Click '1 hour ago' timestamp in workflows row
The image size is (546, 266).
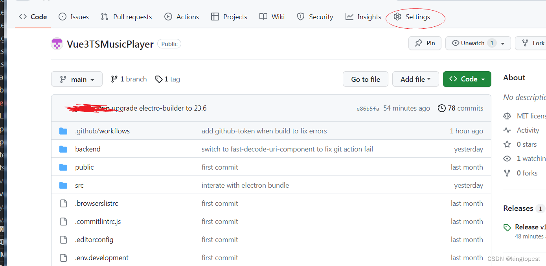467,131
